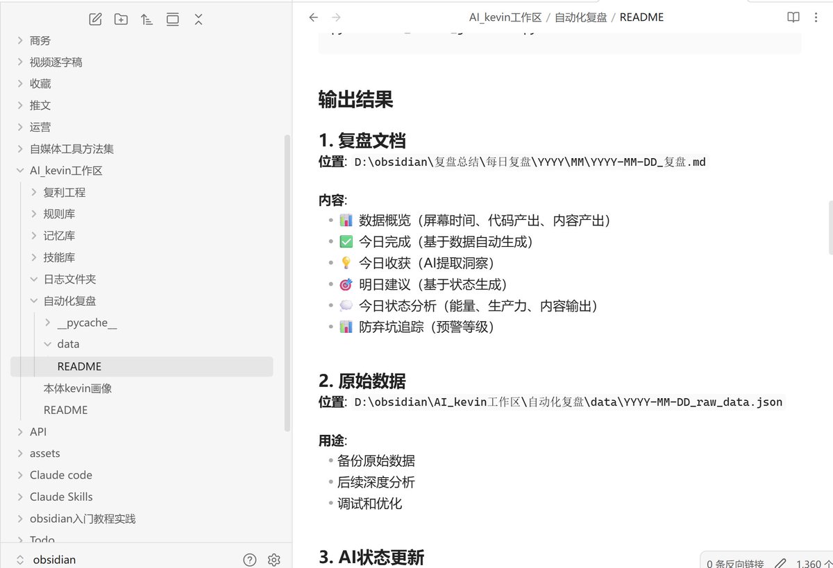Open Obsidian settings with the gear icon
This screenshot has width=833, height=568.
274,560
